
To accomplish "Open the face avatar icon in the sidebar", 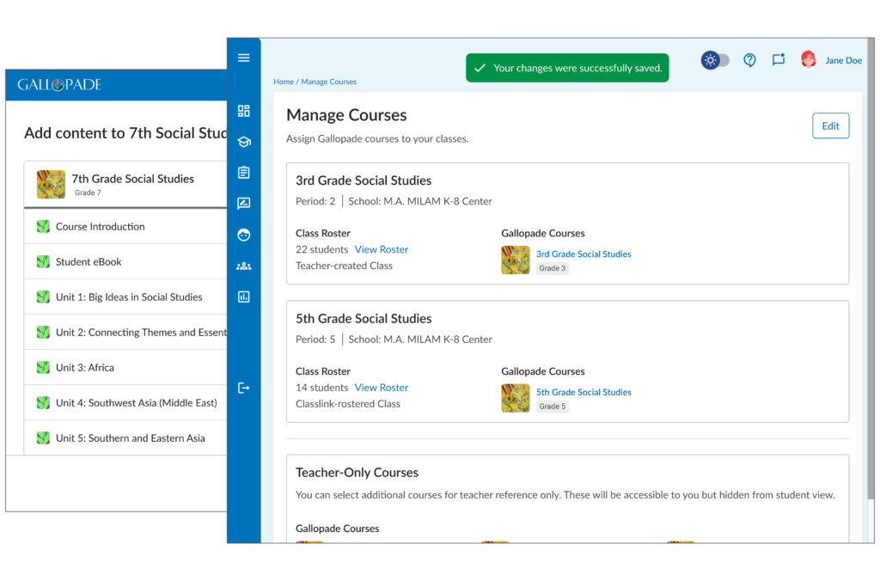I will [x=243, y=235].
